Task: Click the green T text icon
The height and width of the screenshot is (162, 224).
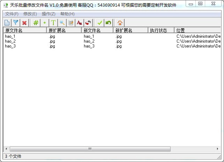Action: [53, 23]
